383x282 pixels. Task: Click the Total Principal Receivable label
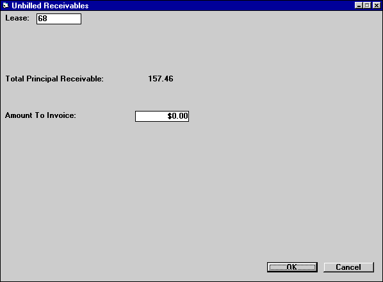coord(54,79)
